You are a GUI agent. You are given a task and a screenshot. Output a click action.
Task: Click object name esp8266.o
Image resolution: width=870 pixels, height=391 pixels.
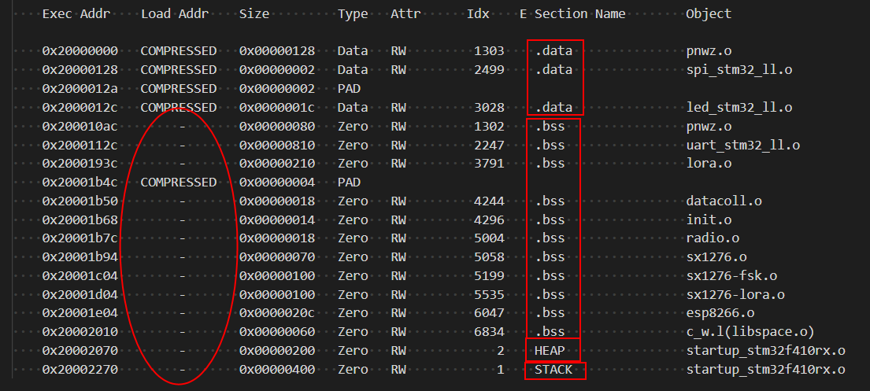720,313
